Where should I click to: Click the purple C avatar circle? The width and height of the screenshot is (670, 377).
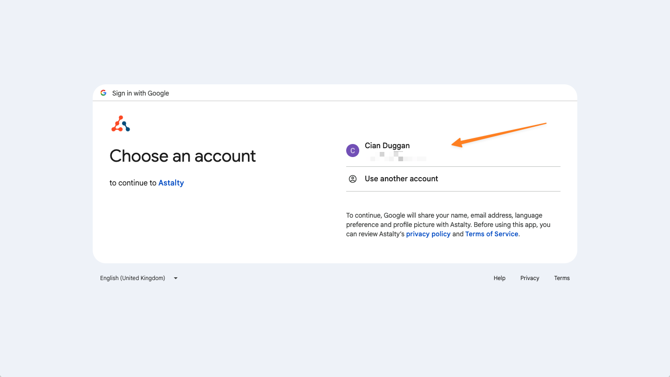coord(353,151)
